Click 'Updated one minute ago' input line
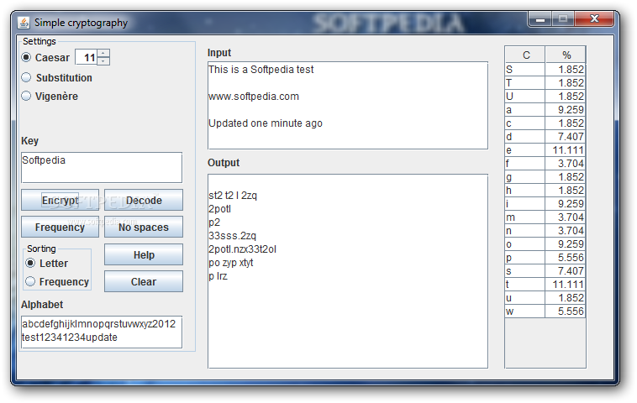 pos(266,123)
